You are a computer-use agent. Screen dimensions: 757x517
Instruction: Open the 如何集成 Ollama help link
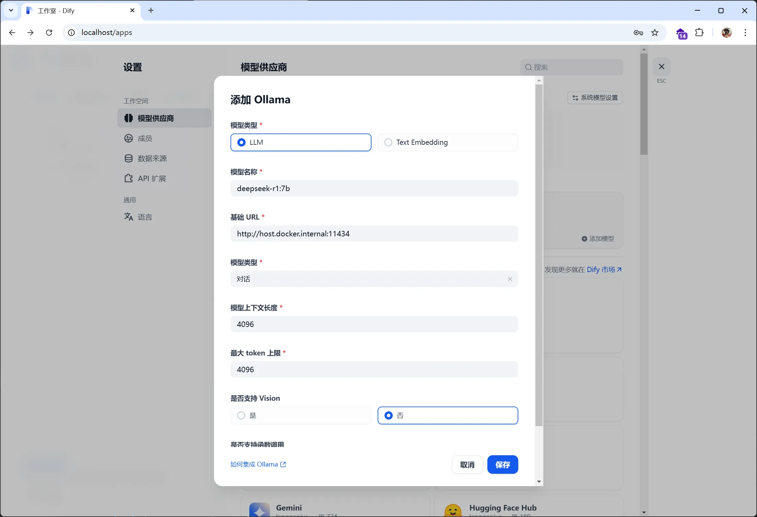[x=258, y=464]
